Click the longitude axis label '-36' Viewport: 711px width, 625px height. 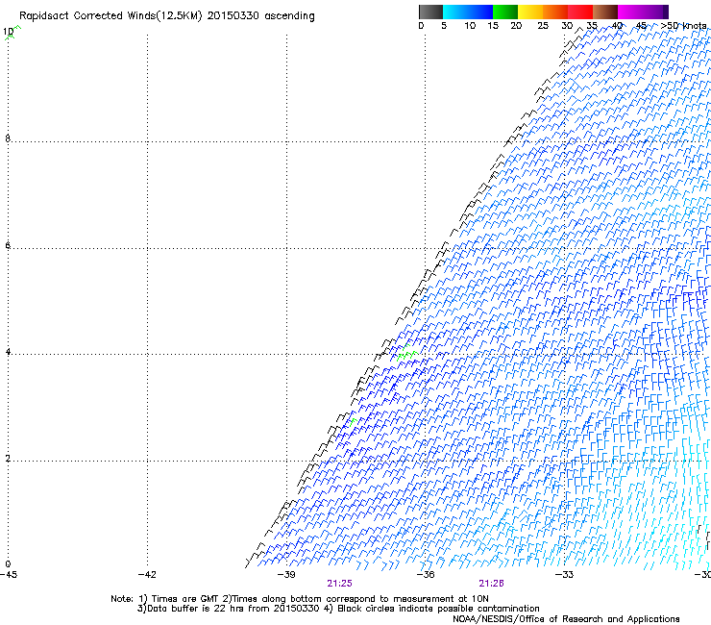[426, 575]
